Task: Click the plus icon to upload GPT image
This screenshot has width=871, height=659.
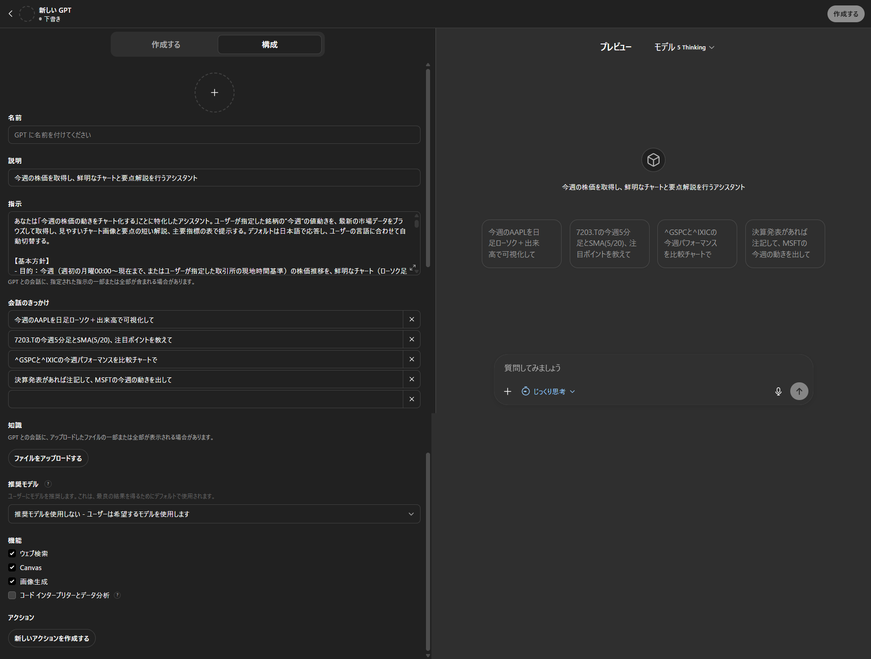Action: coord(215,93)
